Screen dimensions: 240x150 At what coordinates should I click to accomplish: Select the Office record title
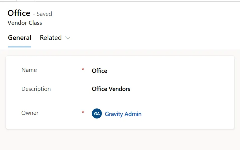click(19, 13)
